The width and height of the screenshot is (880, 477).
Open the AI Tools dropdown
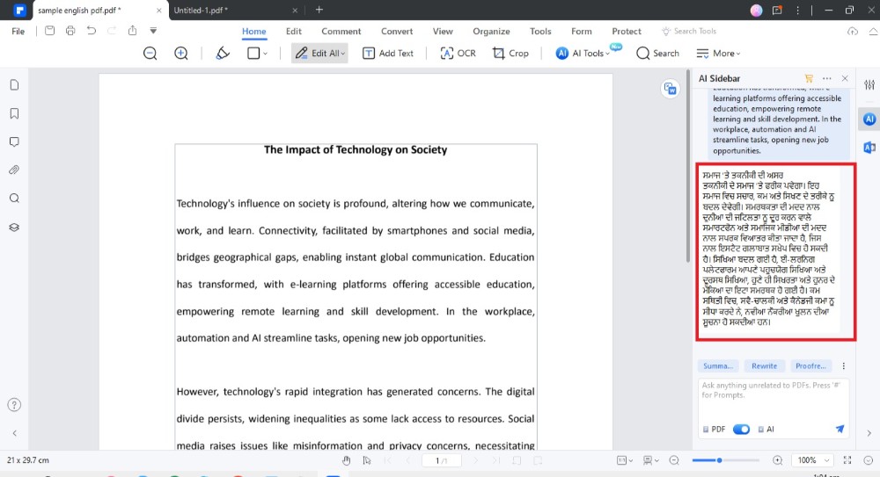tap(583, 54)
